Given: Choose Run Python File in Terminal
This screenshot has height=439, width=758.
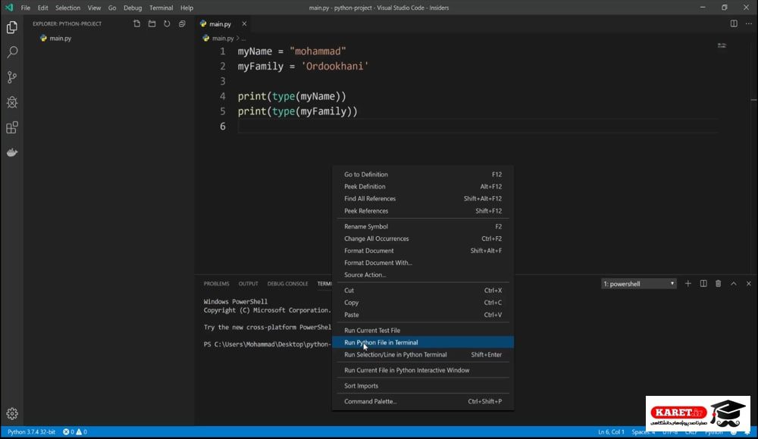Looking at the screenshot, I should (422, 342).
